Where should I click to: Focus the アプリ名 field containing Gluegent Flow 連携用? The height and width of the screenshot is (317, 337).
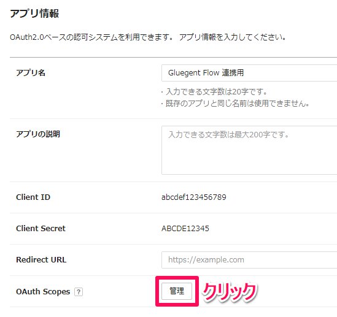click(249, 73)
